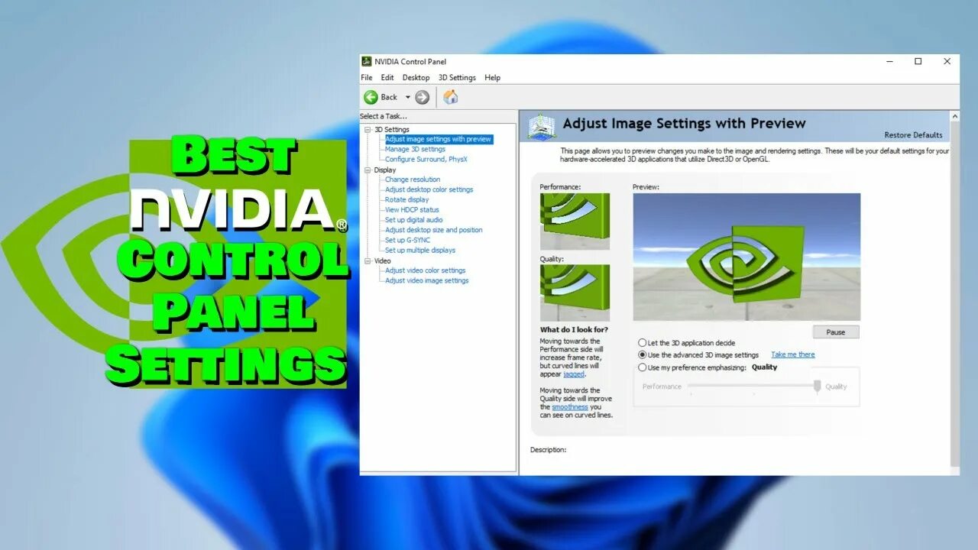Open View HDCP status

[412, 209]
